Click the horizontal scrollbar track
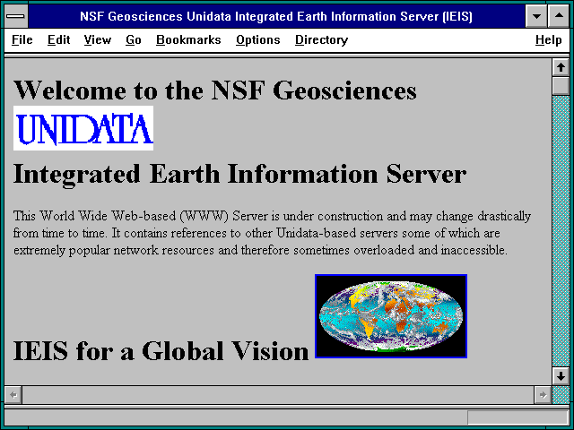This screenshot has height=430, width=574. click(278, 395)
